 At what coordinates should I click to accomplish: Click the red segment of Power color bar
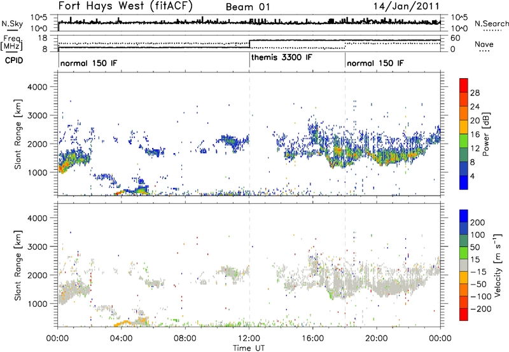tap(464, 85)
